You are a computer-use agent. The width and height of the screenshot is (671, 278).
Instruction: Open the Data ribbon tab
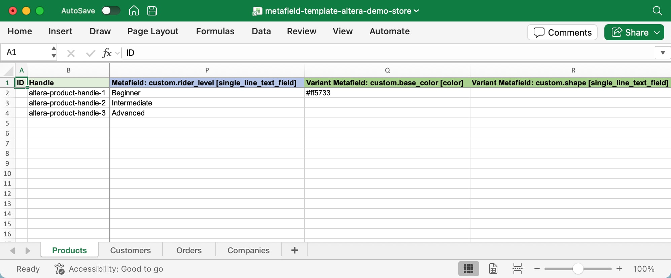(x=261, y=31)
